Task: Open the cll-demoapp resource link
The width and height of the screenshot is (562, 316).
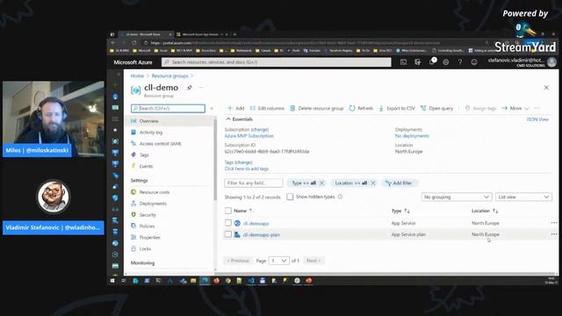Action: point(256,223)
